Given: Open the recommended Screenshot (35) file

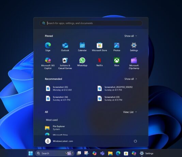Looking at the screenshot, I should [x=59, y=88].
